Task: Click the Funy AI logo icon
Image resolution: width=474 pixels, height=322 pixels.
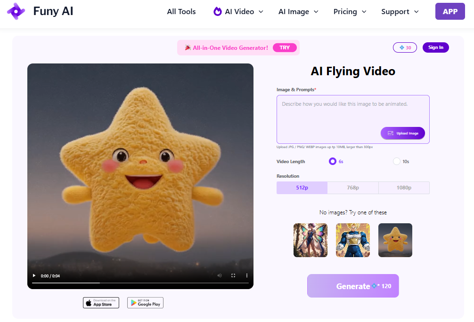Action: point(16,11)
